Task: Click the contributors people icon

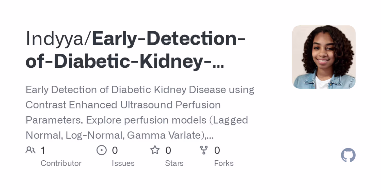Action: pos(30,150)
